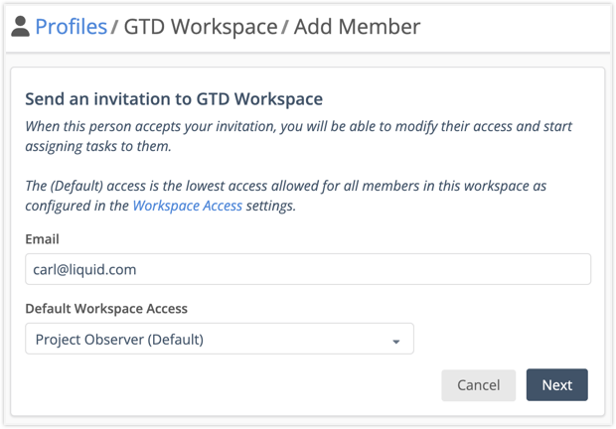Image resolution: width=616 pixels, height=429 pixels.
Task: Click the slash before Add Member
Action: 285,27
